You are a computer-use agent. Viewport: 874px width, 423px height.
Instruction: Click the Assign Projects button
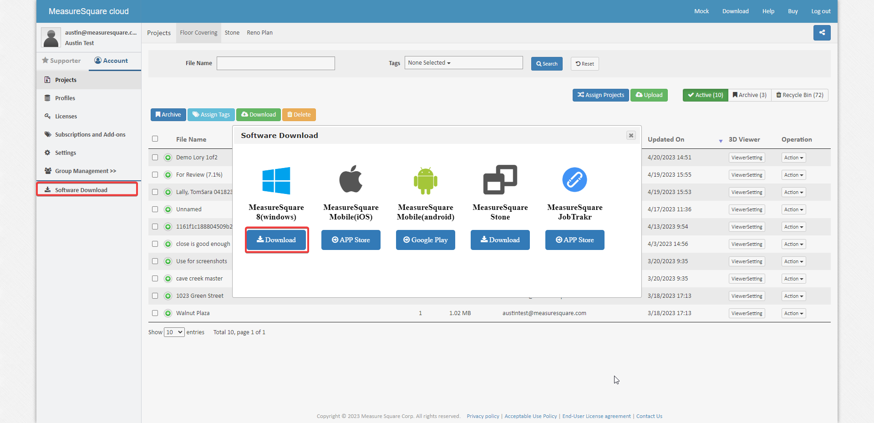601,95
